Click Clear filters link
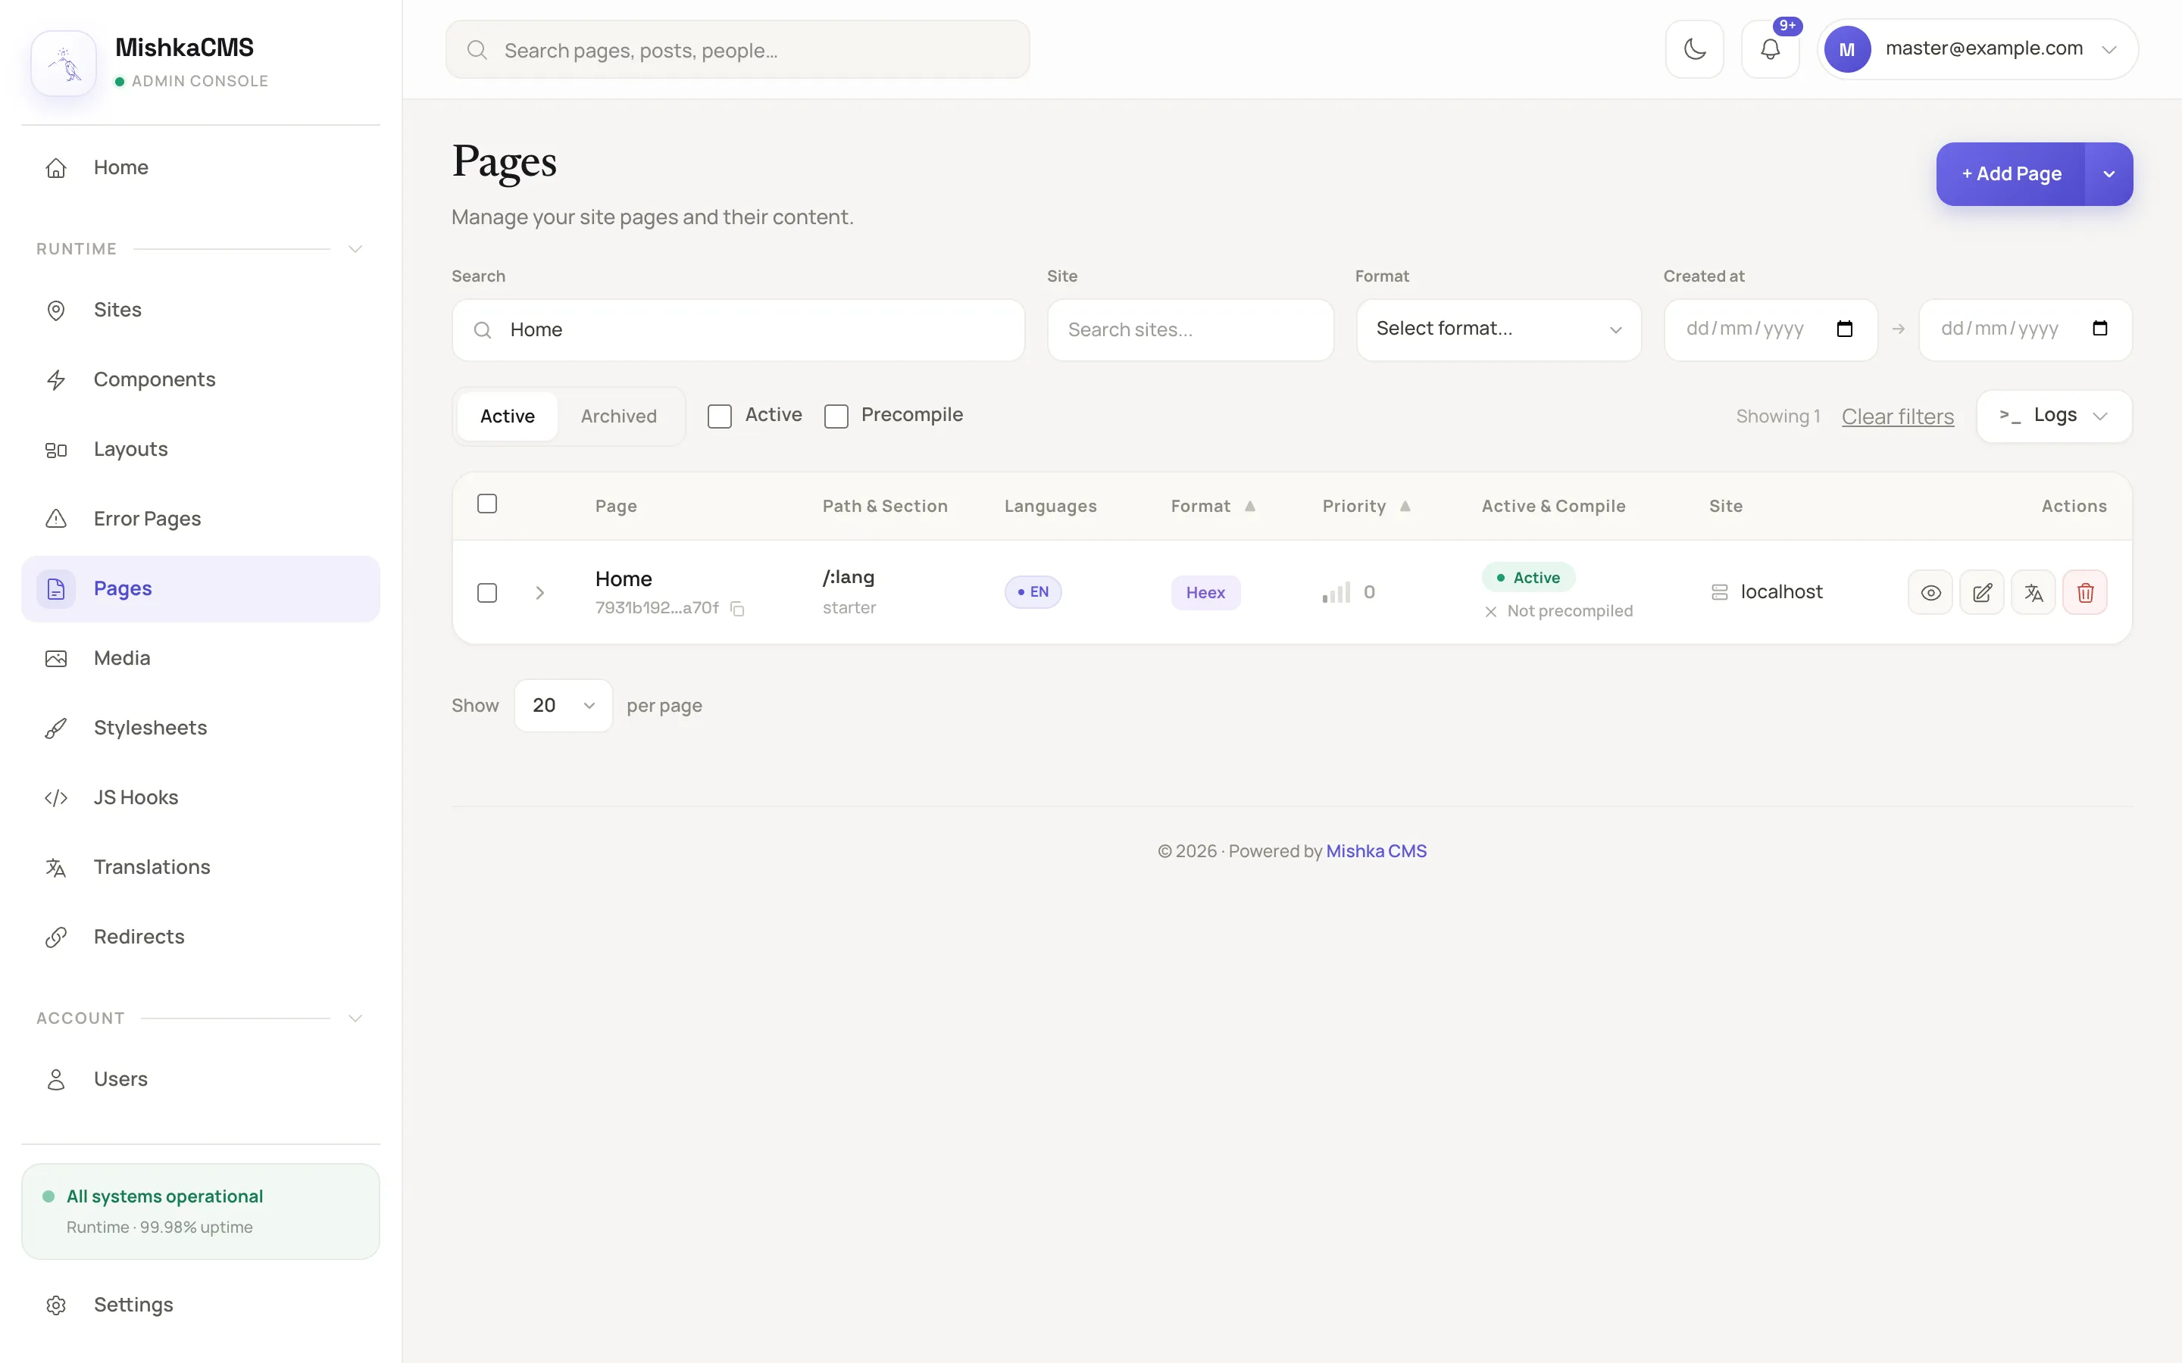This screenshot has width=2182, height=1363. click(1897, 416)
